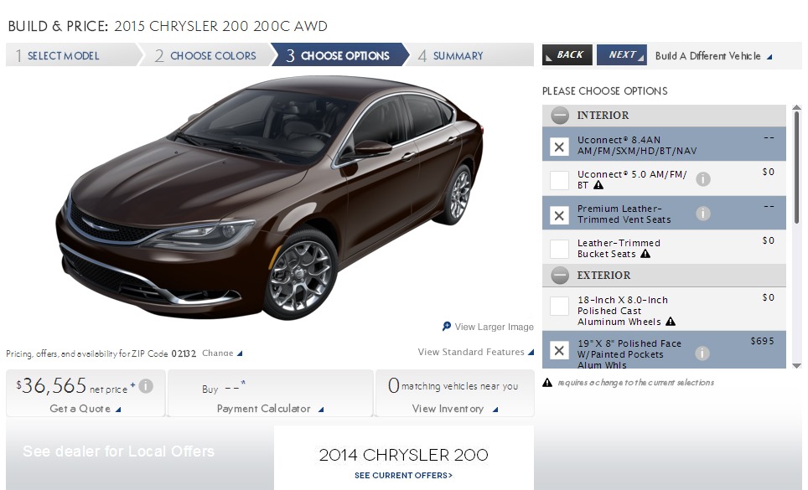Screen dimensions: 808x490
Task: Collapse EXTERIOR section with minus icon
Action: click(x=560, y=276)
